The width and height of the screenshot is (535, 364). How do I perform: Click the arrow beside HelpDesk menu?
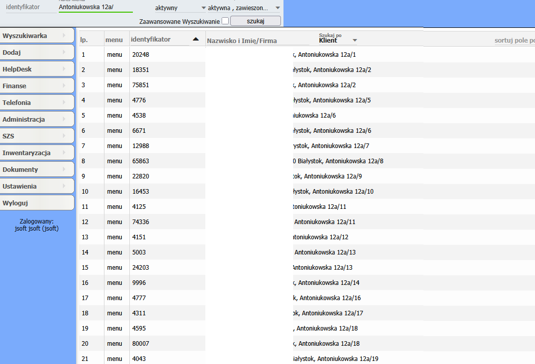pos(64,69)
